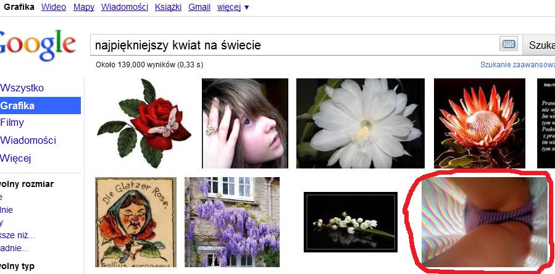The image size is (555, 274).
Task: Open the 'Szukanie zaawansowane' link
Action: click(x=517, y=65)
